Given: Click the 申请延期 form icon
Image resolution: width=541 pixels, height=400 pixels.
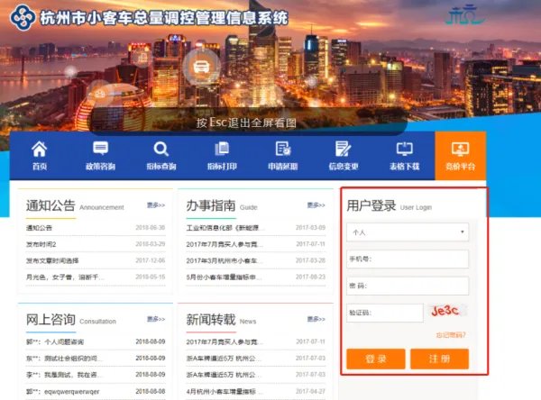Looking at the screenshot, I should pos(283,149).
